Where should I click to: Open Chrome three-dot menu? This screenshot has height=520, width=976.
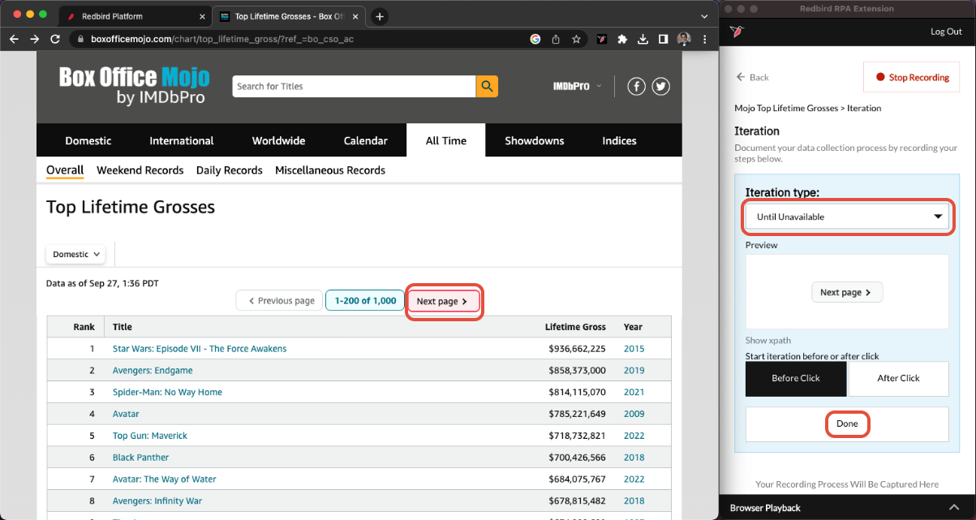703,38
